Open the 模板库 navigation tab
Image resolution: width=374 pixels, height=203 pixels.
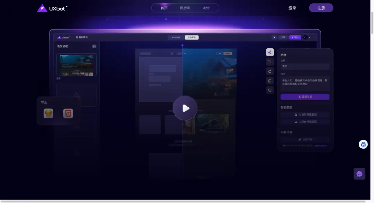coord(185,8)
